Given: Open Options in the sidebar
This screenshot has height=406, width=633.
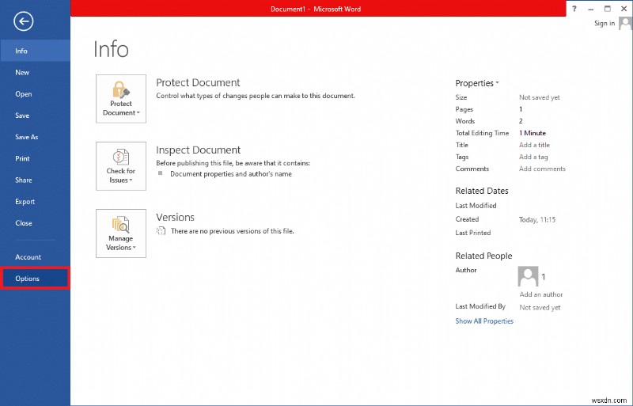Looking at the screenshot, I should (28, 279).
